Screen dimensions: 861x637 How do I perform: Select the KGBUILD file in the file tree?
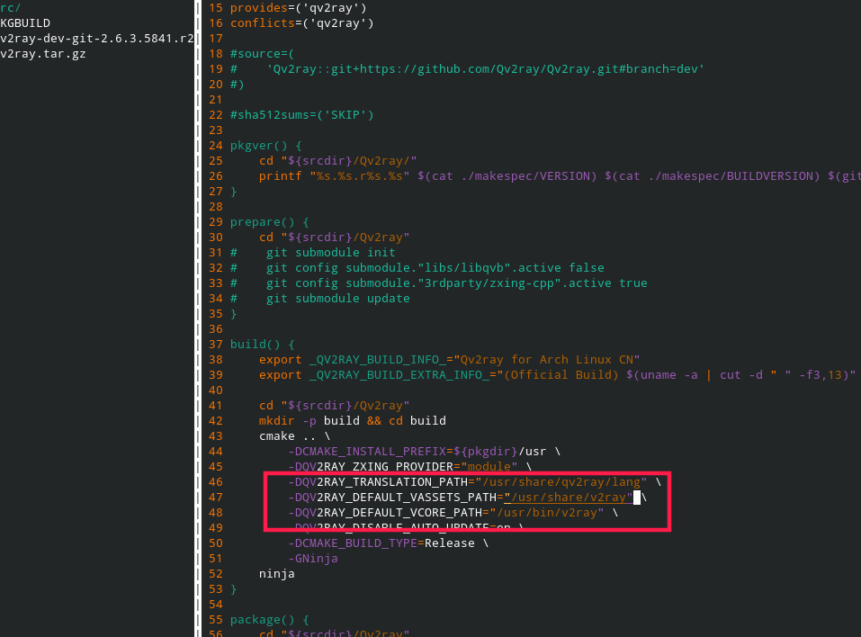[25, 23]
